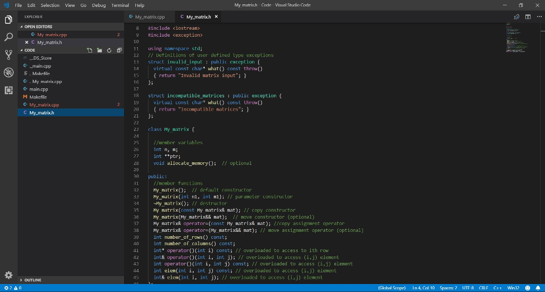The height and width of the screenshot is (292, 545).
Task: Open the Edit menu
Action: [31, 5]
